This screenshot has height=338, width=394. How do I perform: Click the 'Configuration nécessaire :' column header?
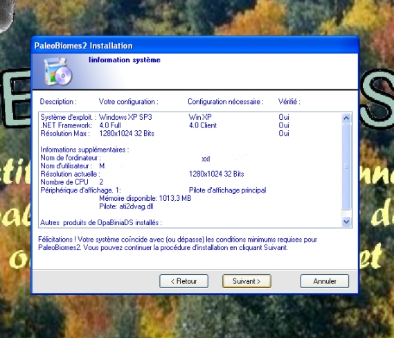[226, 102]
